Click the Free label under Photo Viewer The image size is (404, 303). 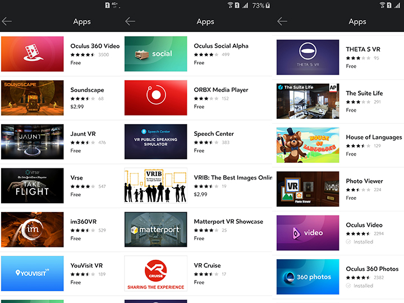pyautogui.click(x=351, y=198)
